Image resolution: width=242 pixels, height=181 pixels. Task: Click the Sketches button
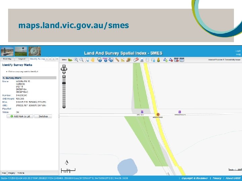(43, 116)
